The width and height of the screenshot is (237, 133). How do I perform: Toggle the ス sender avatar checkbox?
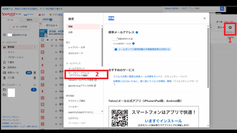click(42, 46)
